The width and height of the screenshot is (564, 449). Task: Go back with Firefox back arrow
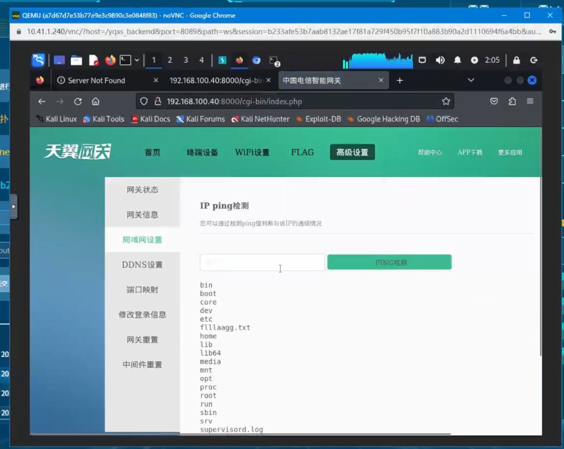pos(42,101)
